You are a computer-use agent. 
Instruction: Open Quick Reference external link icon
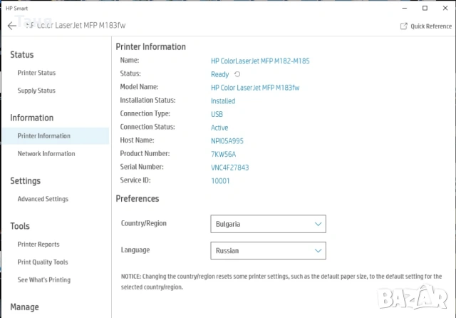click(404, 26)
